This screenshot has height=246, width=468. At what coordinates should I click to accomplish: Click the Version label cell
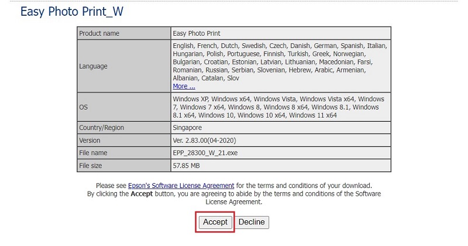pos(124,140)
